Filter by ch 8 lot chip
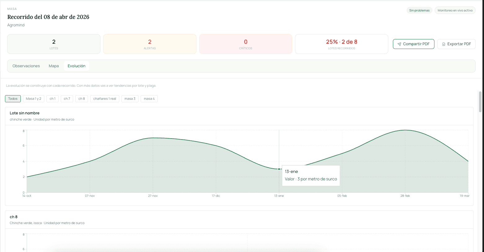 tap(81, 99)
